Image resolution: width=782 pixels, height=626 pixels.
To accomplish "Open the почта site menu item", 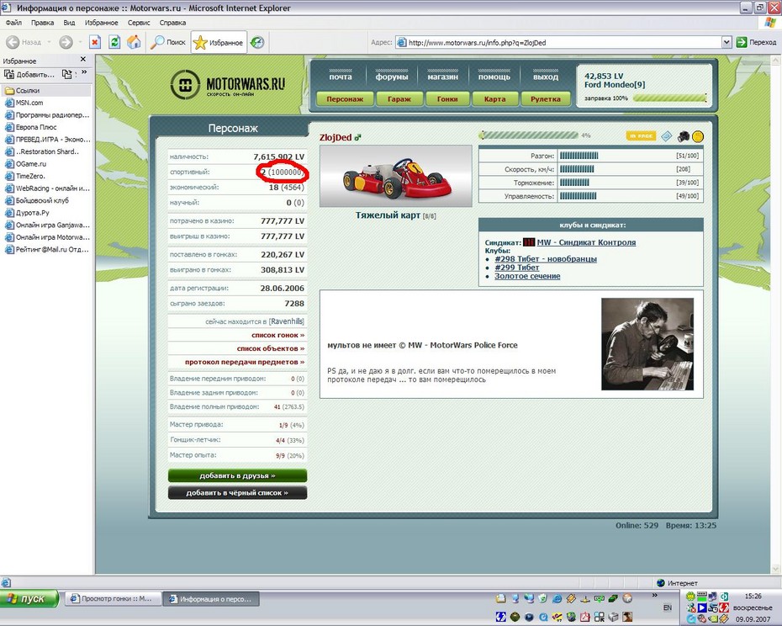I will pos(341,77).
